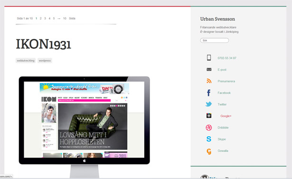Click the webbutveckling tag
The image size is (292, 179).
point(26,60)
